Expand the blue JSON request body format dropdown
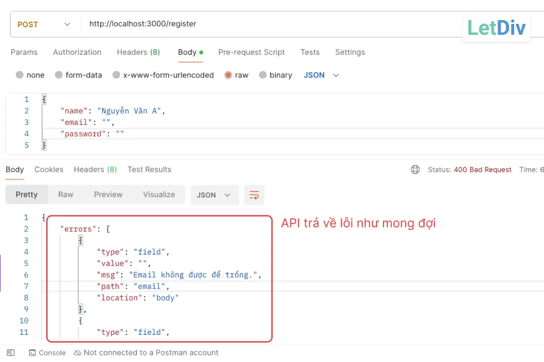Viewport: 544px width, 362px height. (321, 75)
